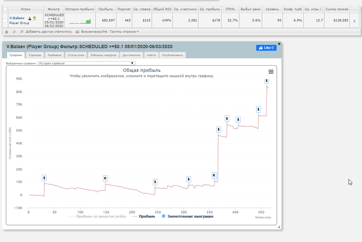362x242 pixels.
Task: Open the Таблицы лидеров tab
Action: pyautogui.click(x=103, y=55)
